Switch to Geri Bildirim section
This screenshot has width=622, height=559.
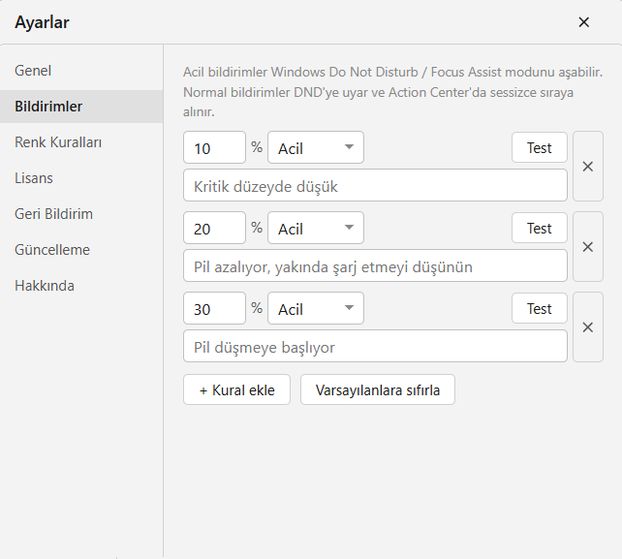81,214
